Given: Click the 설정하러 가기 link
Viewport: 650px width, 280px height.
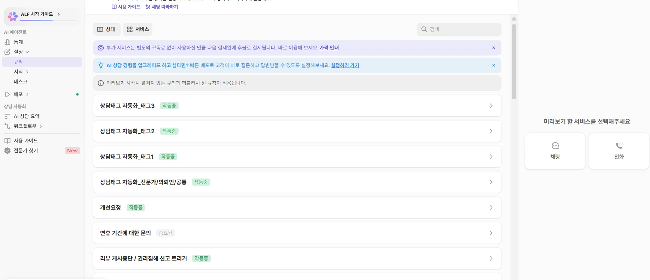Looking at the screenshot, I should 345,65.
